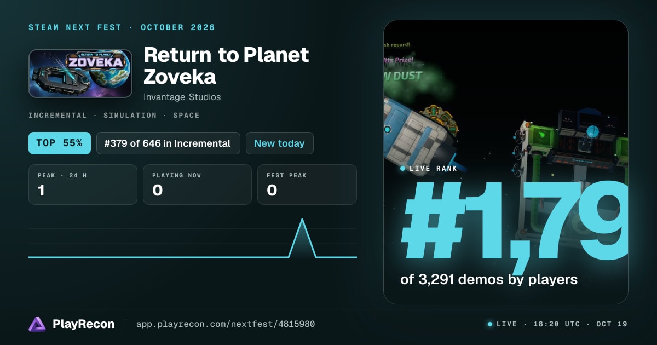Open the Return to Planet Zoveka capsule thumbnail

coord(80,74)
